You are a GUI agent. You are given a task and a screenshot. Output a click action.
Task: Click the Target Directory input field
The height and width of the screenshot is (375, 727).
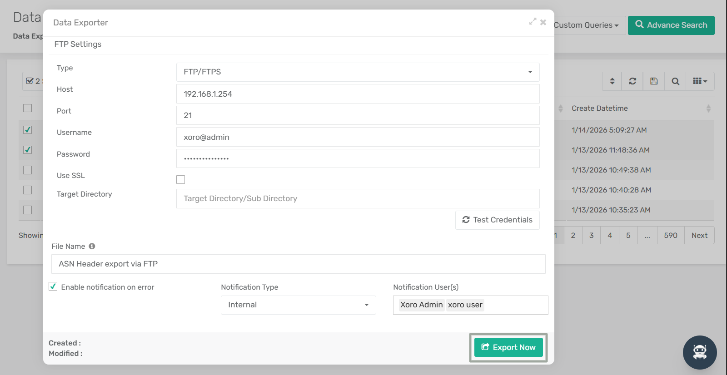click(x=358, y=198)
